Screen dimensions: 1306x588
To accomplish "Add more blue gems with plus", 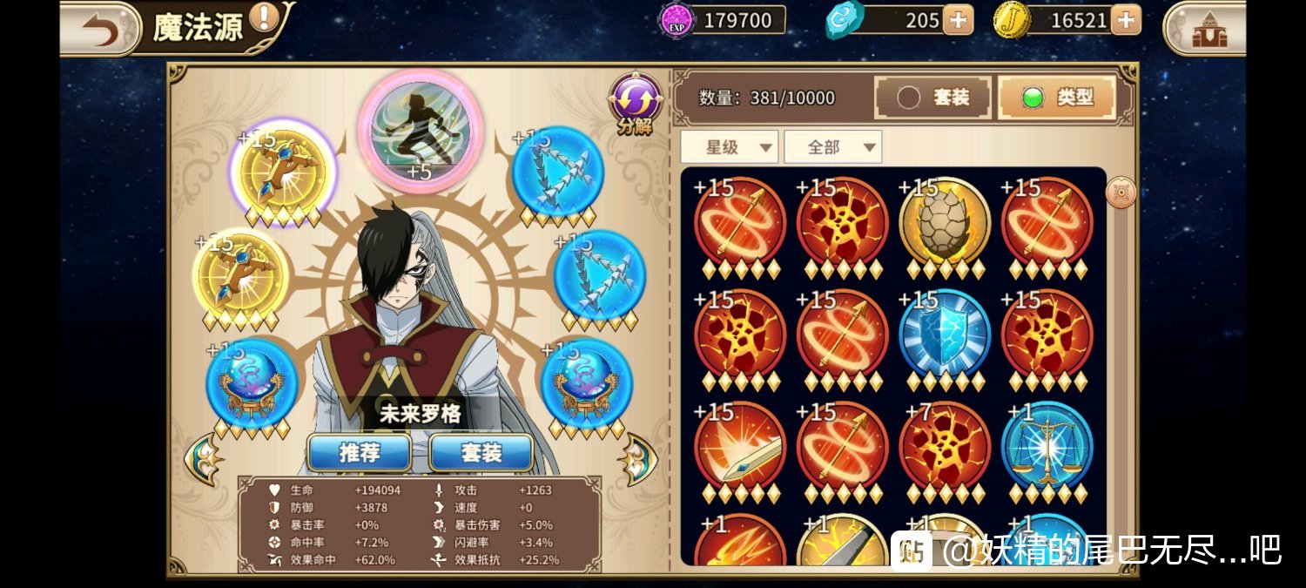I will [958, 20].
